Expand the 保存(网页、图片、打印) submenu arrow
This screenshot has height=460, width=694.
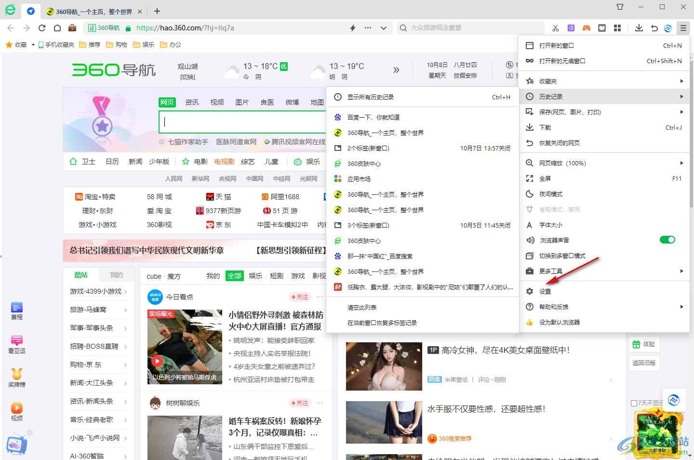[x=681, y=112]
